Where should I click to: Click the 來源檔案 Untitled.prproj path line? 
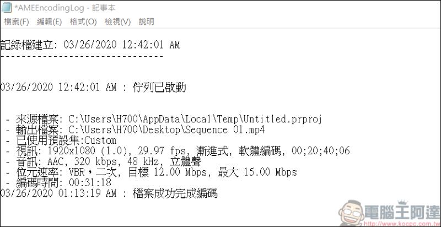[x=165, y=119]
